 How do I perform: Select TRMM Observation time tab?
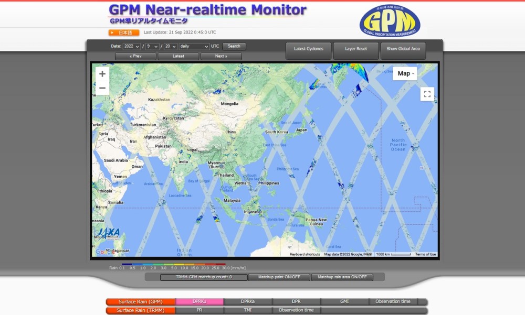(x=296, y=310)
